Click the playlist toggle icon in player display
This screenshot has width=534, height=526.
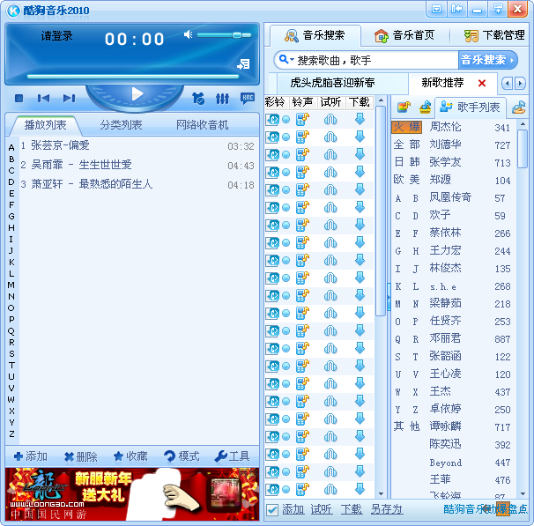click(x=244, y=64)
